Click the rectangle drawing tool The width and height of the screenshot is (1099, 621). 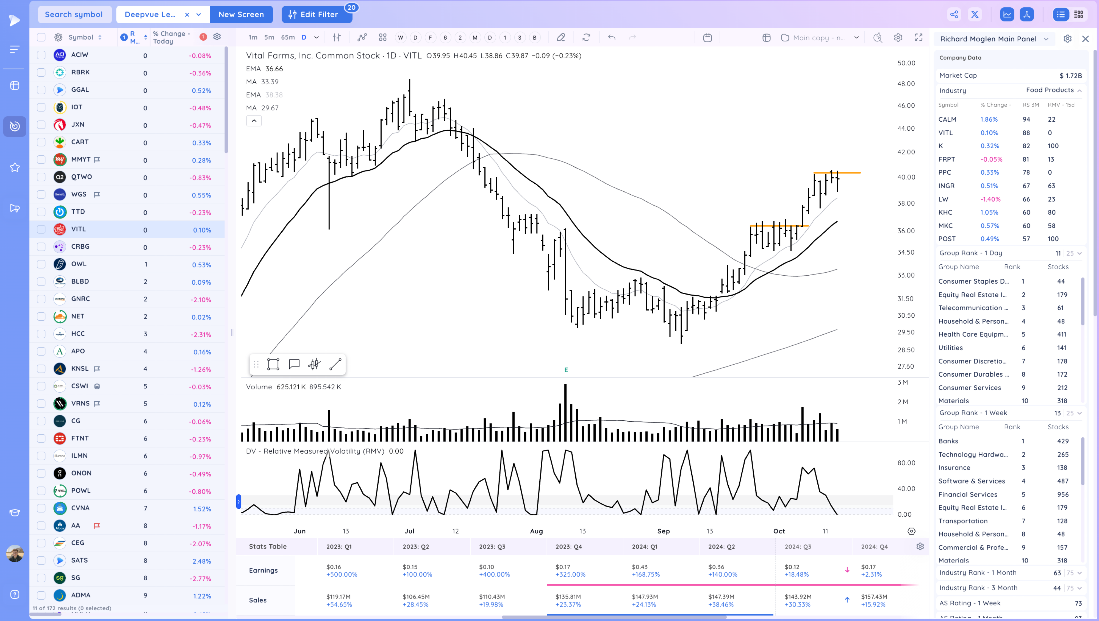273,364
